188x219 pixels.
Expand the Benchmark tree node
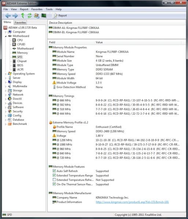click(5, 124)
